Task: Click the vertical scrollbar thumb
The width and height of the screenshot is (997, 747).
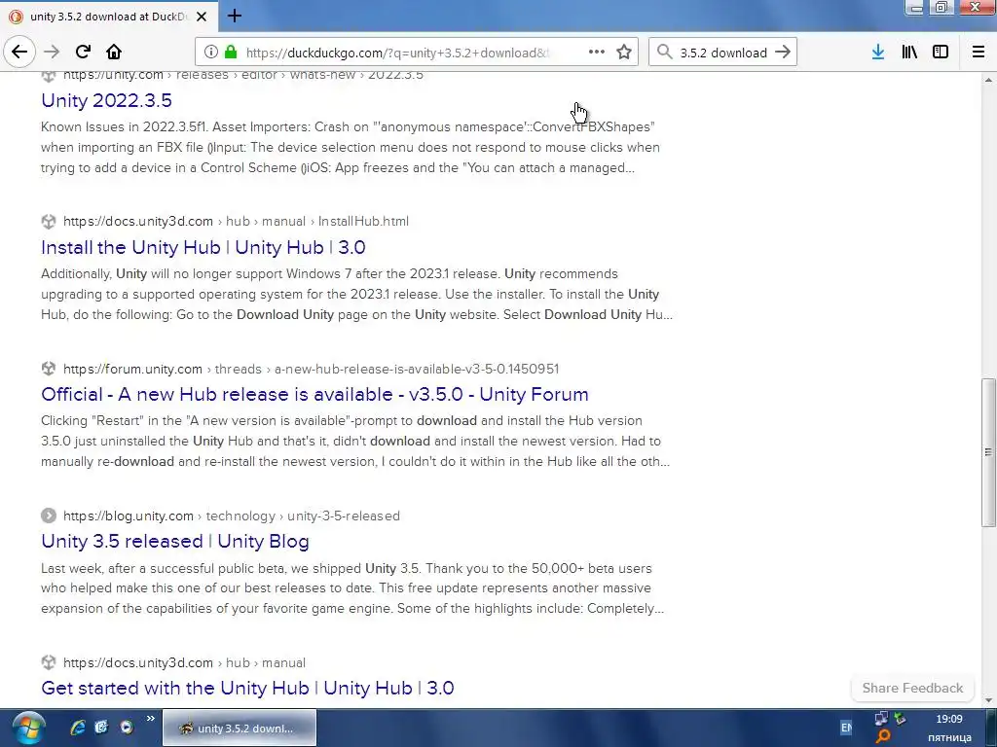Action: [x=988, y=452]
